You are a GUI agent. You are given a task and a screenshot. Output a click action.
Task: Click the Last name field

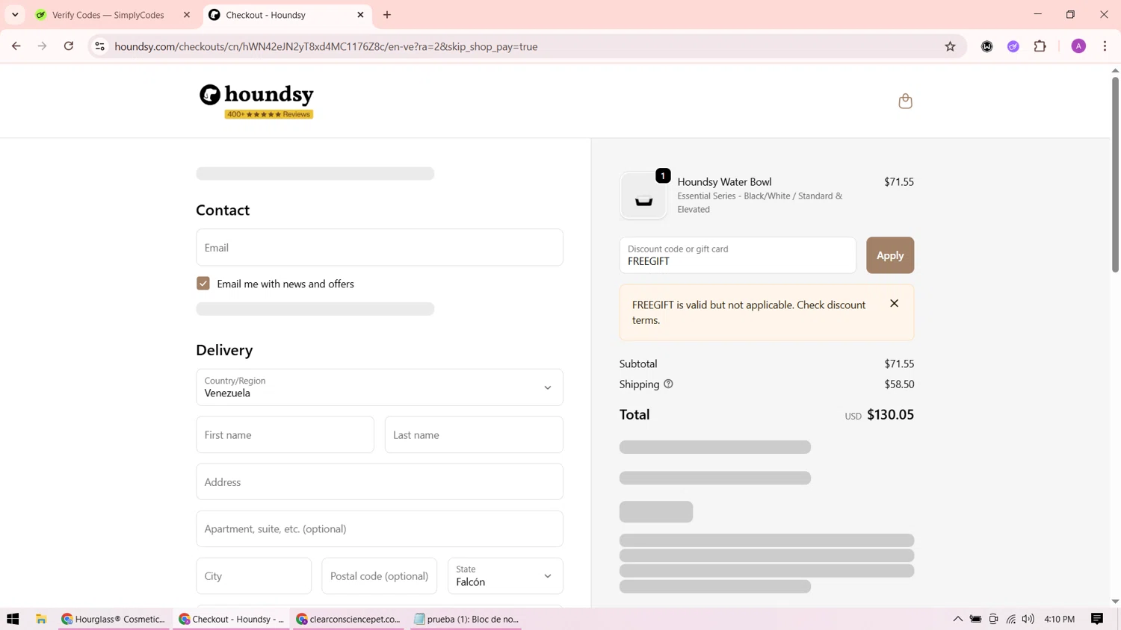[474, 434]
